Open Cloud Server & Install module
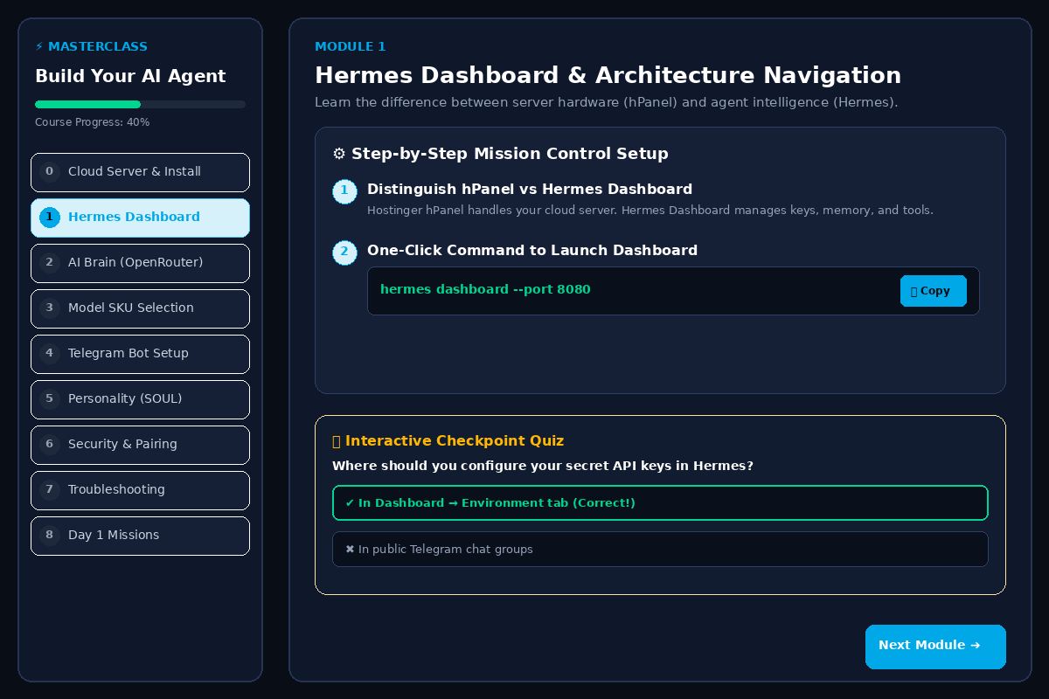The width and height of the screenshot is (1049, 699). click(140, 172)
